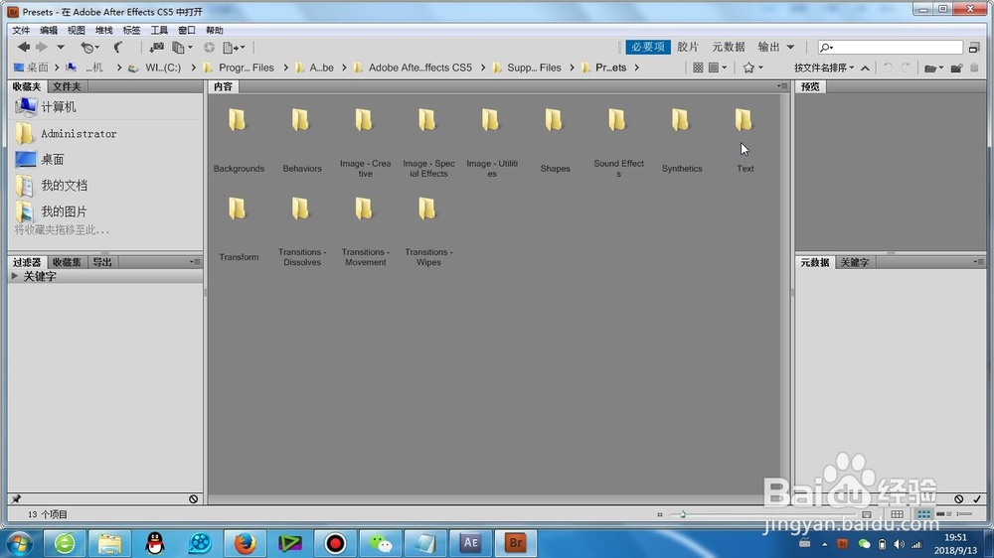Lock thumbnail grid icon
The width and height of the screenshot is (994, 558).
[x=897, y=514]
